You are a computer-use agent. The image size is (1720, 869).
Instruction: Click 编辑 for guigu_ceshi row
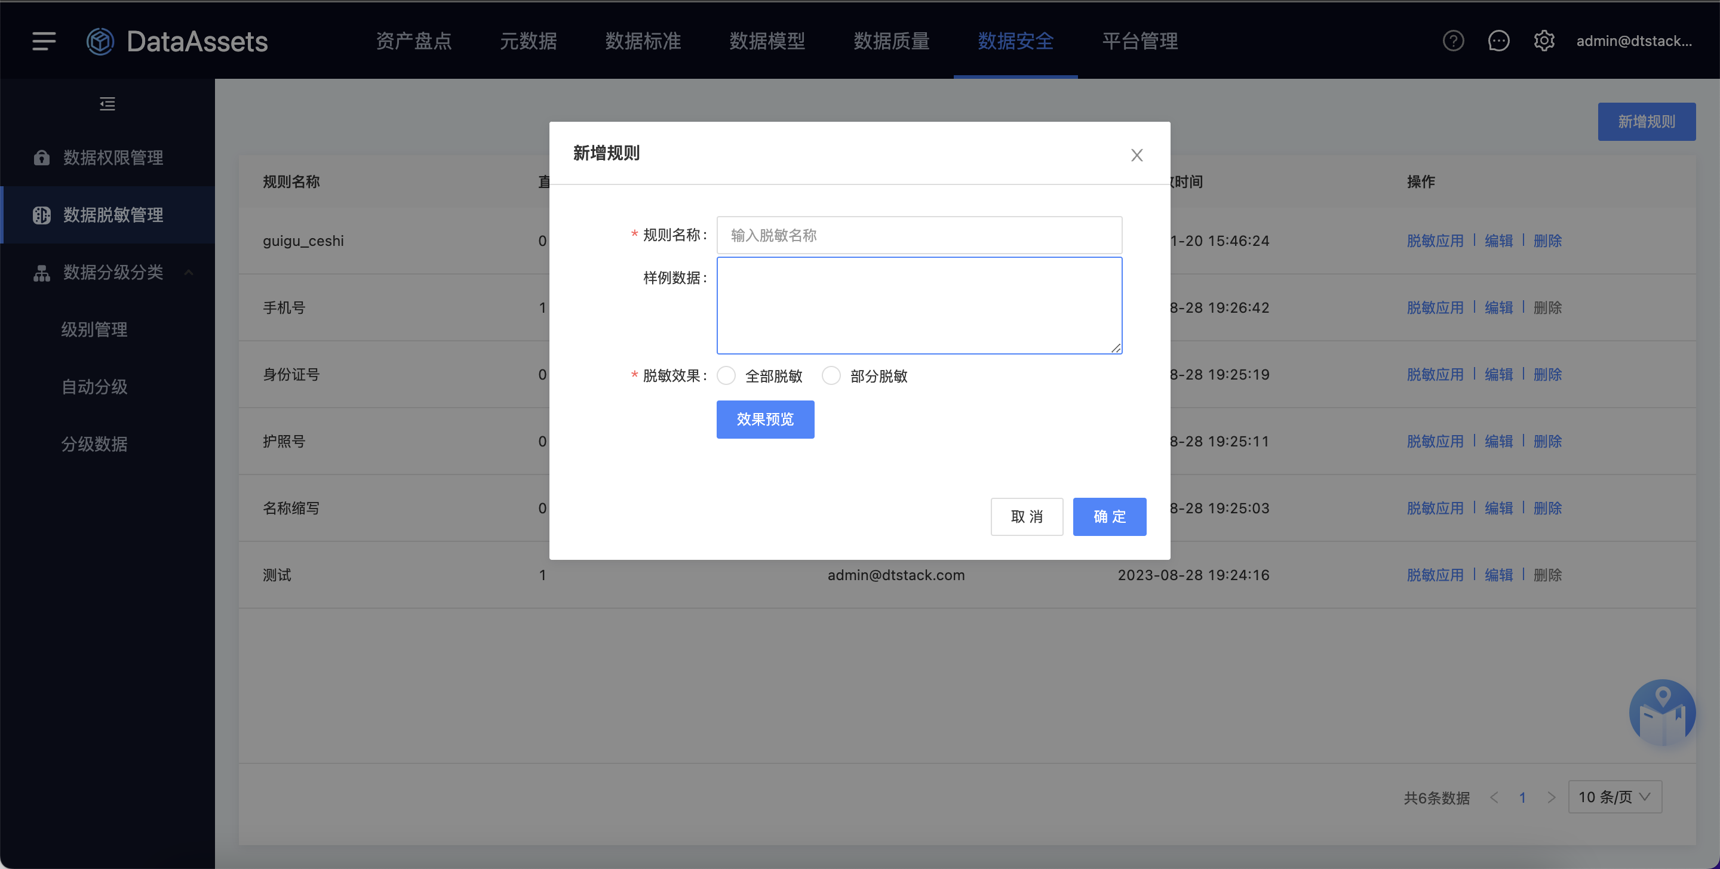(1499, 241)
